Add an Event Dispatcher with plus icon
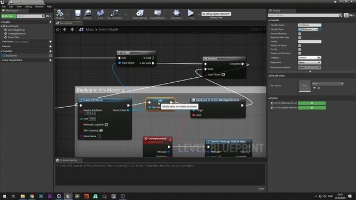The height and width of the screenshot is (200, 356). coord(51,60)
